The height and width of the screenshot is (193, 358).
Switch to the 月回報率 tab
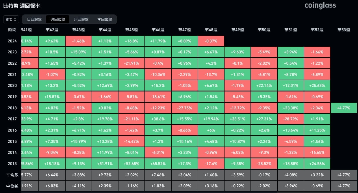(81, 20)
